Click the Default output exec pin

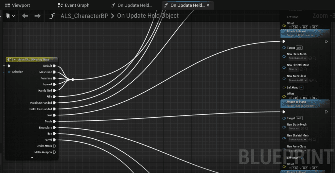[55, 66]
